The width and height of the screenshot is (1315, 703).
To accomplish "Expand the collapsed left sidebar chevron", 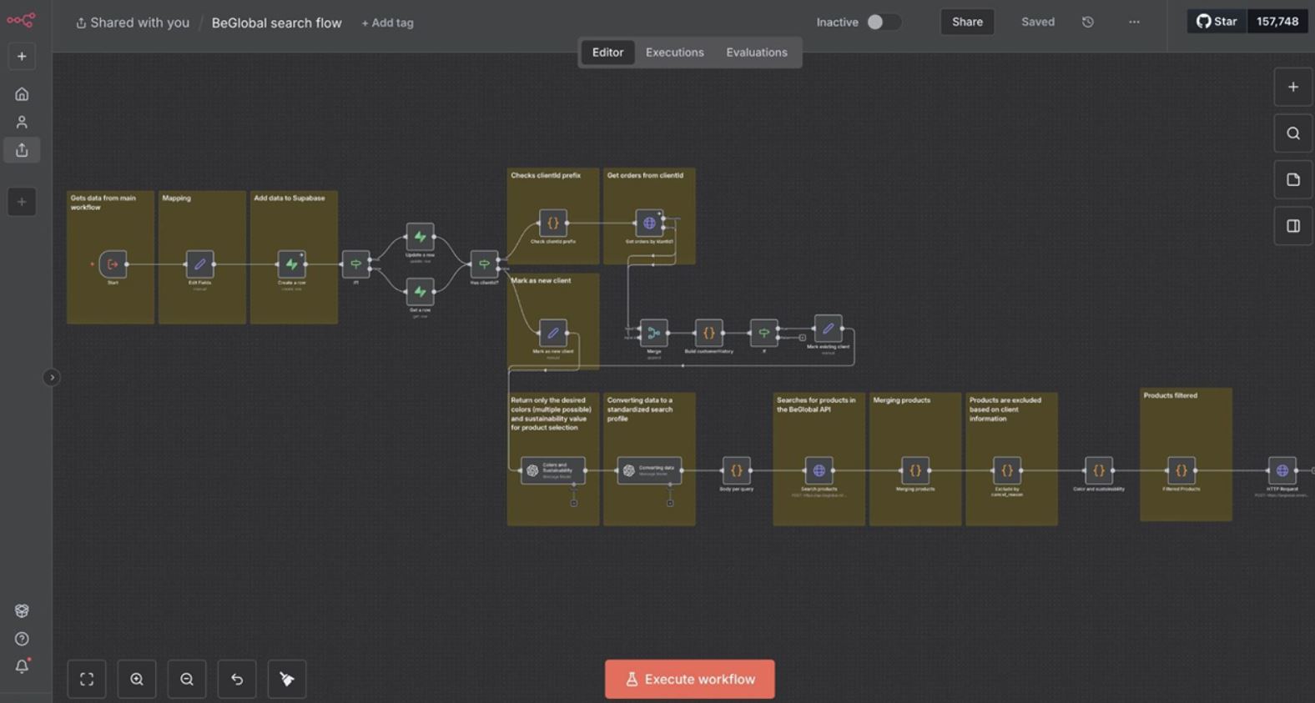I will (x=52, y=378).
